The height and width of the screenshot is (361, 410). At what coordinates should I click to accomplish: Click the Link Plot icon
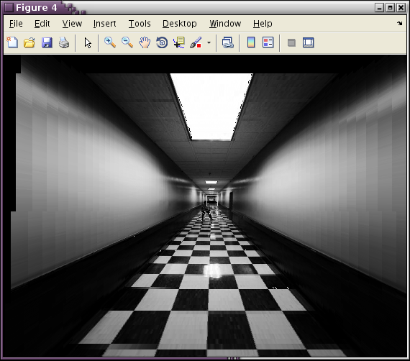[x=227, y=42]
